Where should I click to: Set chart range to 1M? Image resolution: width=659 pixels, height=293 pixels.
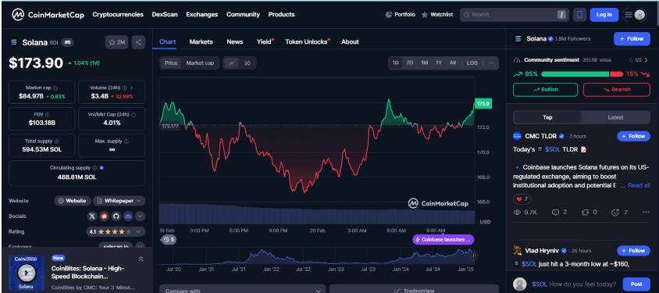[425, 63]
